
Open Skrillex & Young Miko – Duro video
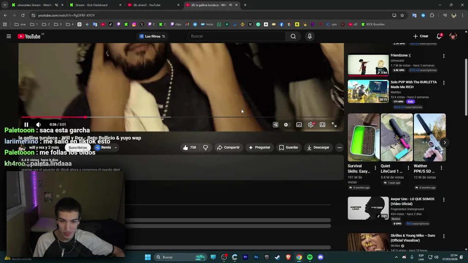412,238
